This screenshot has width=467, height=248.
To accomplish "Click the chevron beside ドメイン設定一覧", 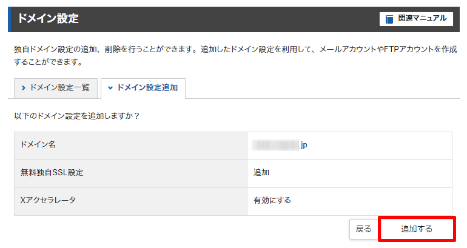I will tap(23, 88).
